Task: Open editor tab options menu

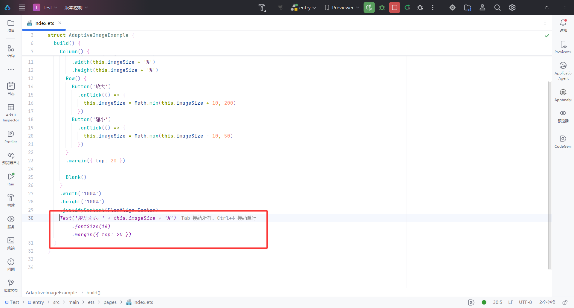Action: point(545,23)
